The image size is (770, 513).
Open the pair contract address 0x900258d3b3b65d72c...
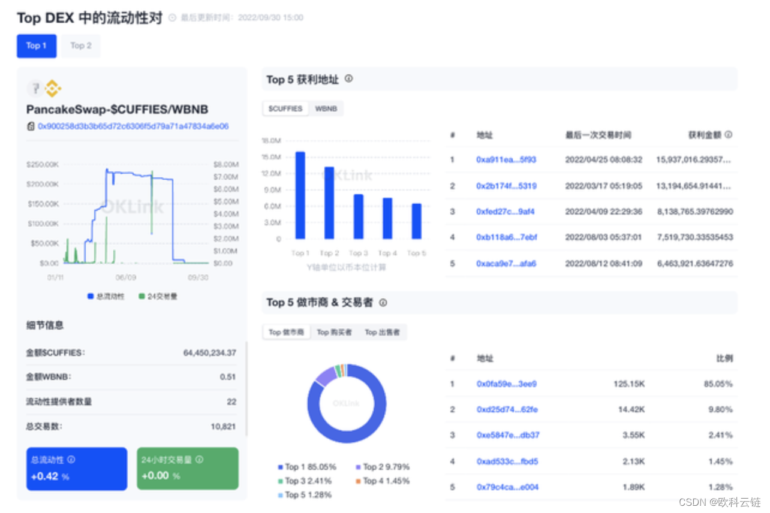[x=133, y=126]
